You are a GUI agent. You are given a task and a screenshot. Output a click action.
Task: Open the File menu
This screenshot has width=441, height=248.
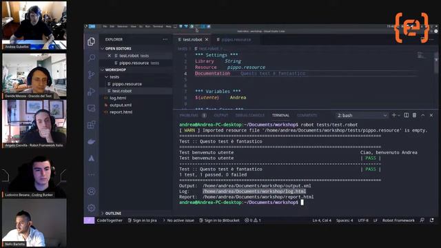pos(105,26)
